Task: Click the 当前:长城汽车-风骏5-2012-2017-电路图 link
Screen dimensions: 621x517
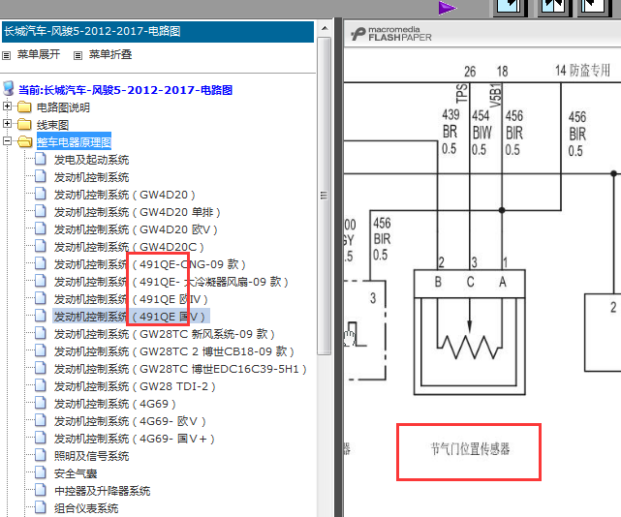Action: click(125, 90)
